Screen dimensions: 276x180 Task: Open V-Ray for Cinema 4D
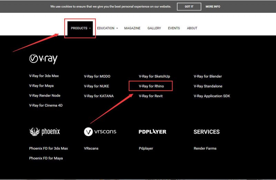(46, 105)
